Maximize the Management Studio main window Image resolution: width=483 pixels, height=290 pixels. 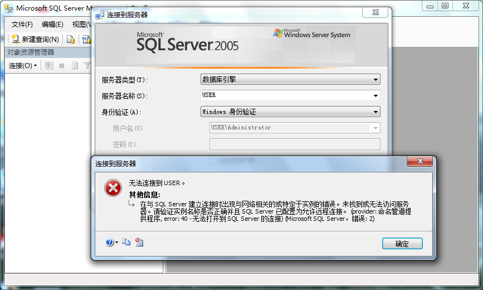[445, 6]
